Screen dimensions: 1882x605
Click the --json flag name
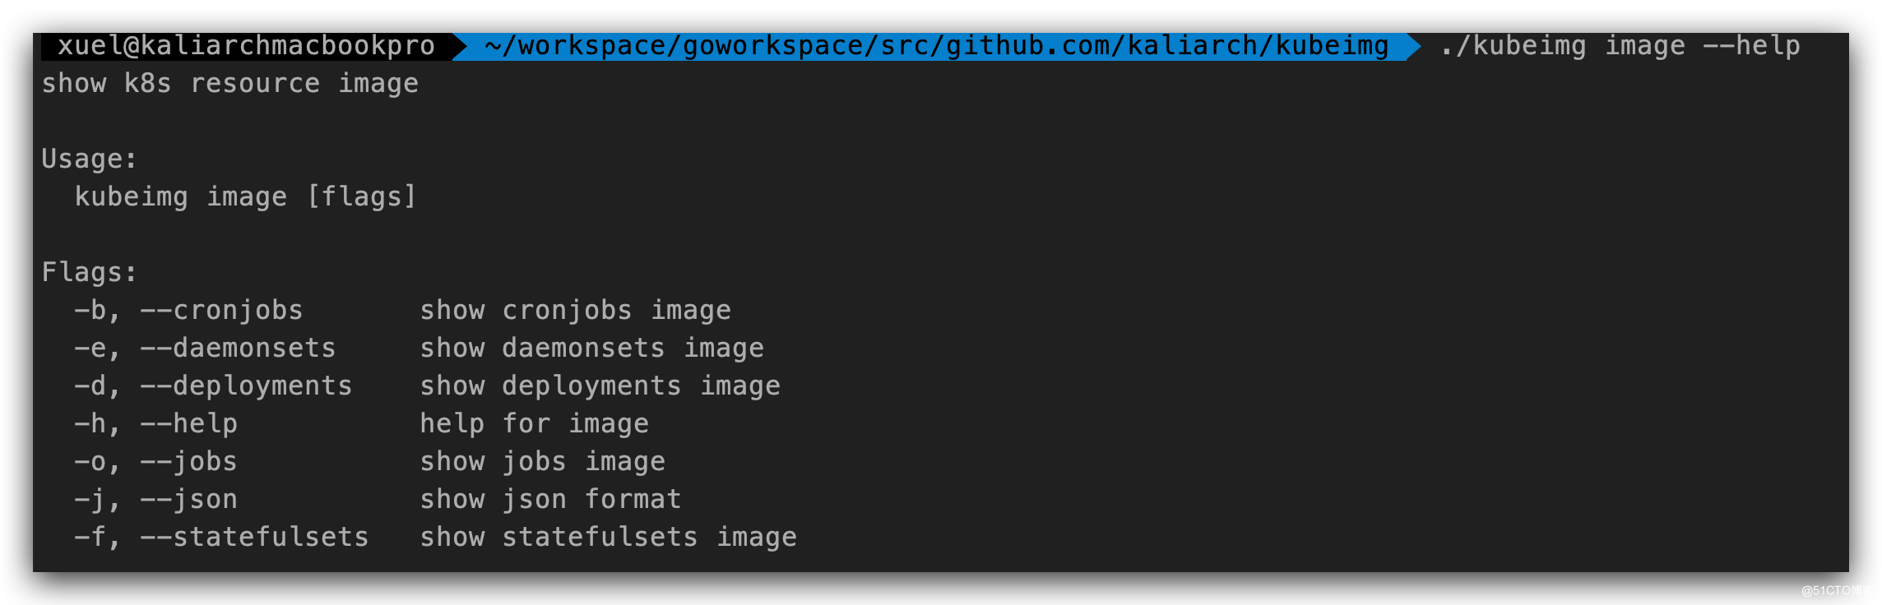tap(188, 500)
